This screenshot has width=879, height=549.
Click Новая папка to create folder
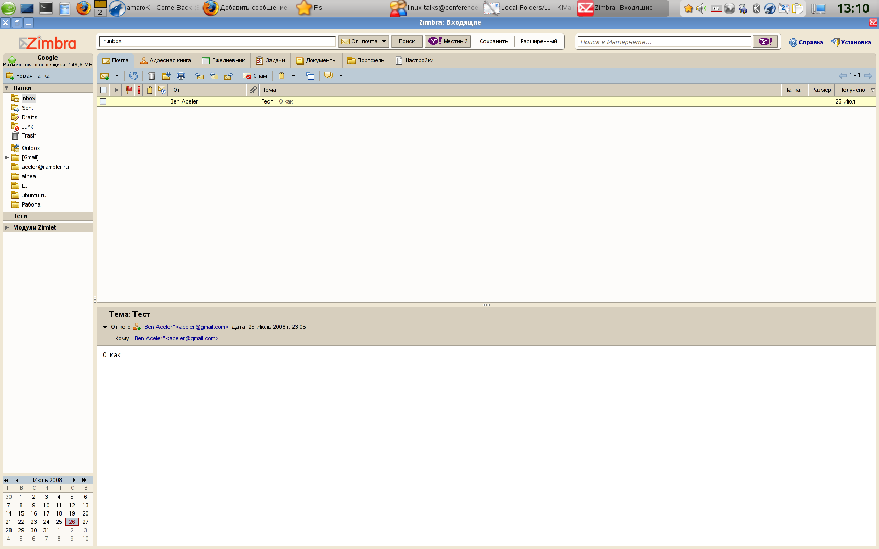pos(28,76)
